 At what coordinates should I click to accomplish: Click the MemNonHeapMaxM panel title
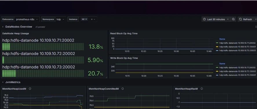click(x=186, y=89)
